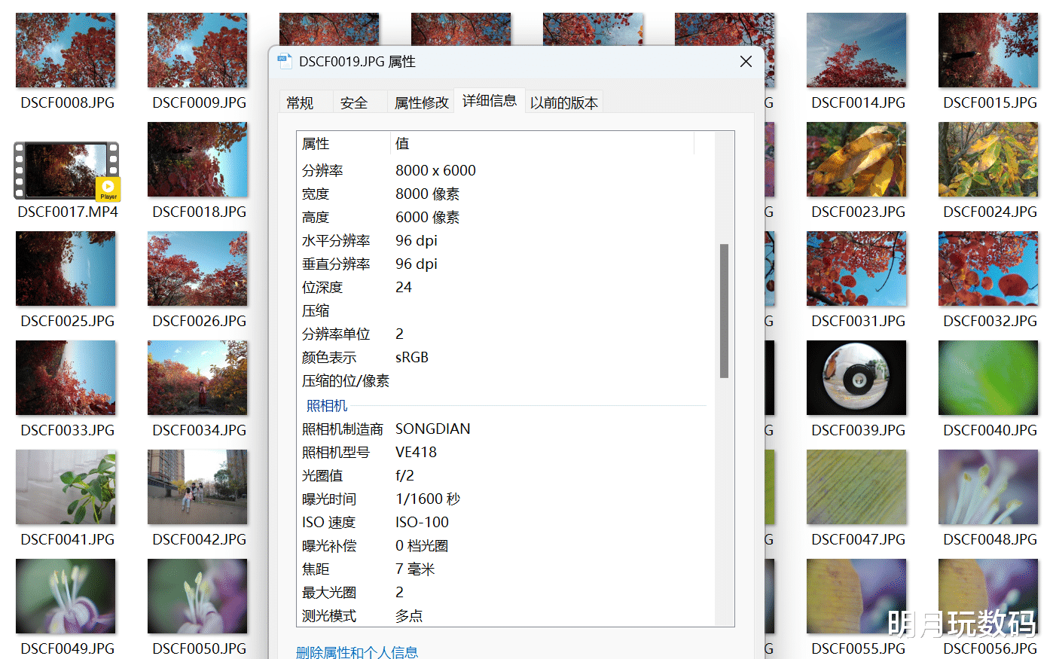This screenshot has width=1053, height=659.
Task: Click the 照相机 section heading
Action: point(327,406)
